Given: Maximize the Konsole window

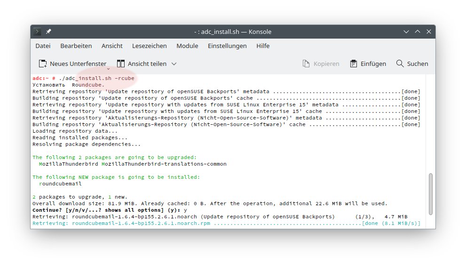Looking at the screenshot, I should (417, 32).
